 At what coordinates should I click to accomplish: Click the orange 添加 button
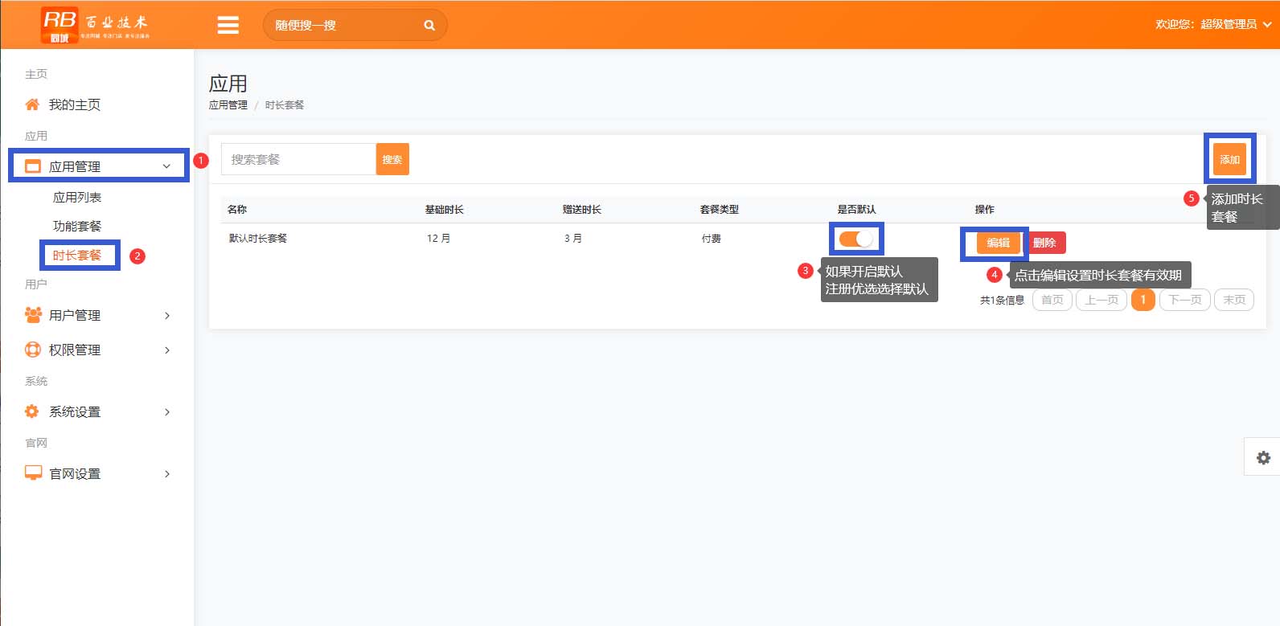pos(1229,159)
